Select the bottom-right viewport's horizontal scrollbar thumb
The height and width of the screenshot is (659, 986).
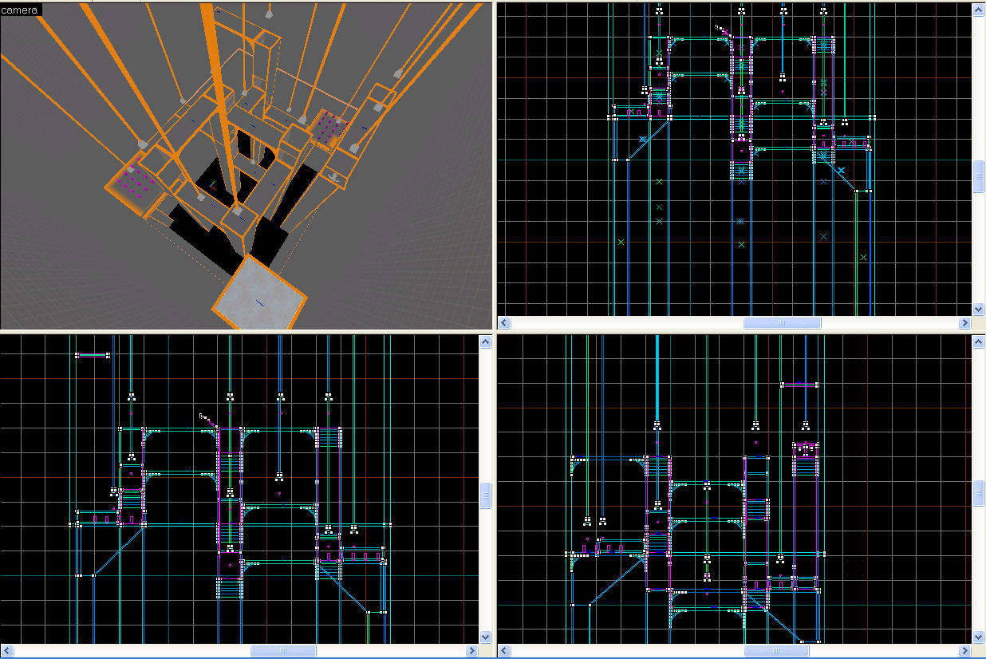point(776,651)
